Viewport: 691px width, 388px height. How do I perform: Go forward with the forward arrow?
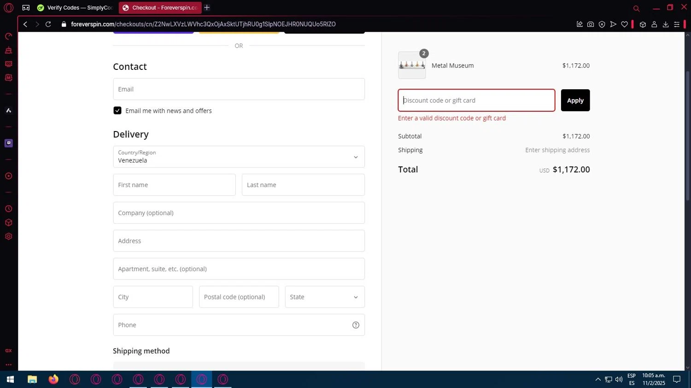tap(37, 24)
